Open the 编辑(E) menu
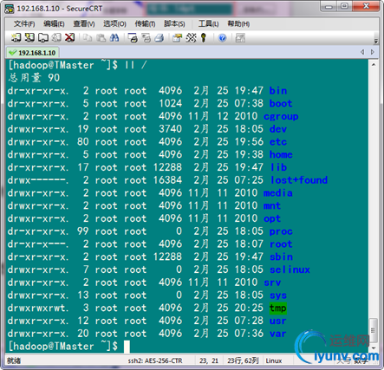 point(54,23)
